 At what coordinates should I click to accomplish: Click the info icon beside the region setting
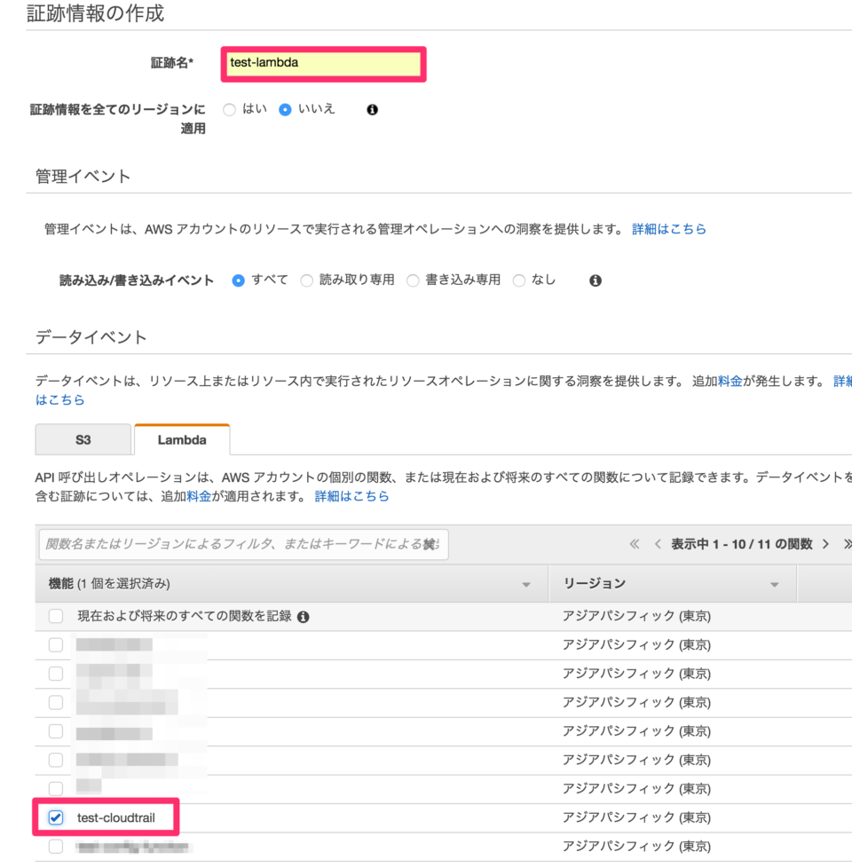tap(372, 109)
